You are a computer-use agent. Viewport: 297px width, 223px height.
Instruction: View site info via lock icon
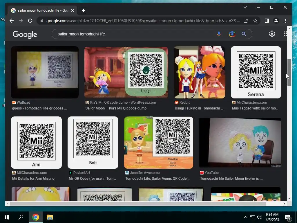tap(42, 21)
